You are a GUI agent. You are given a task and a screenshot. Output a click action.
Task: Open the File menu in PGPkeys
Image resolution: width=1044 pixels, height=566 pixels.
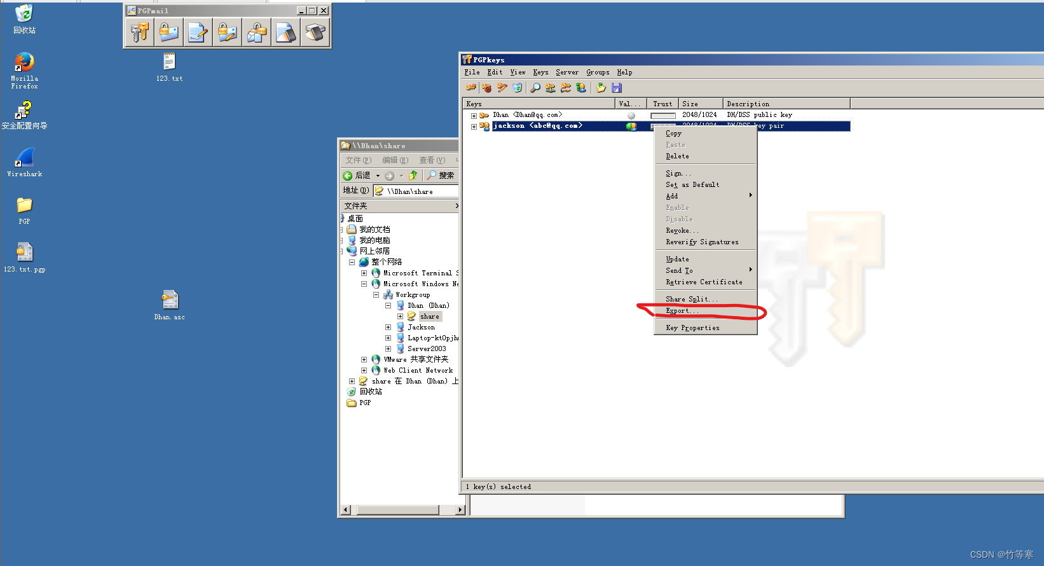(x=472, y=72)
